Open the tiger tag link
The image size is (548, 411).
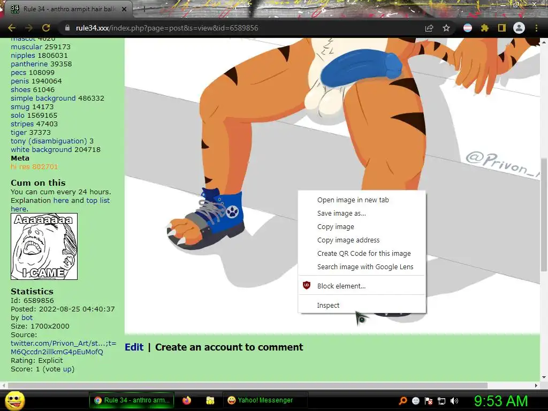click(x=19, y=133)
